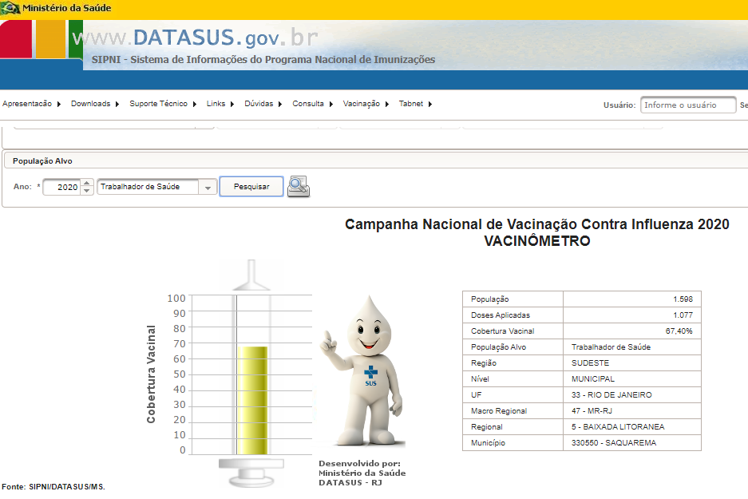Open the Vacinação menu
The width and height of the screenshot is (748, 499).
(x=366, y=104)
